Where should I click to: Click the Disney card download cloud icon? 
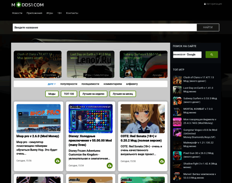click(x=110, y=166)
